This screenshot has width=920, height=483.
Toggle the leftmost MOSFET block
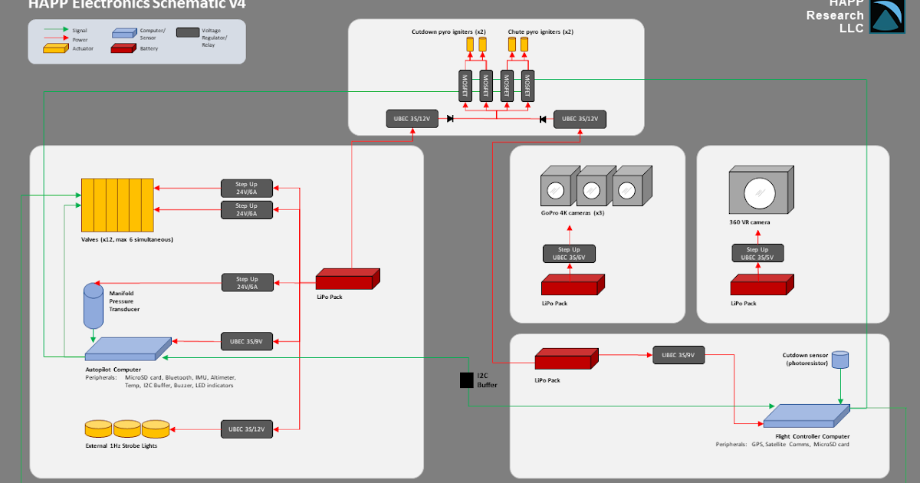[x=465, y=87]
